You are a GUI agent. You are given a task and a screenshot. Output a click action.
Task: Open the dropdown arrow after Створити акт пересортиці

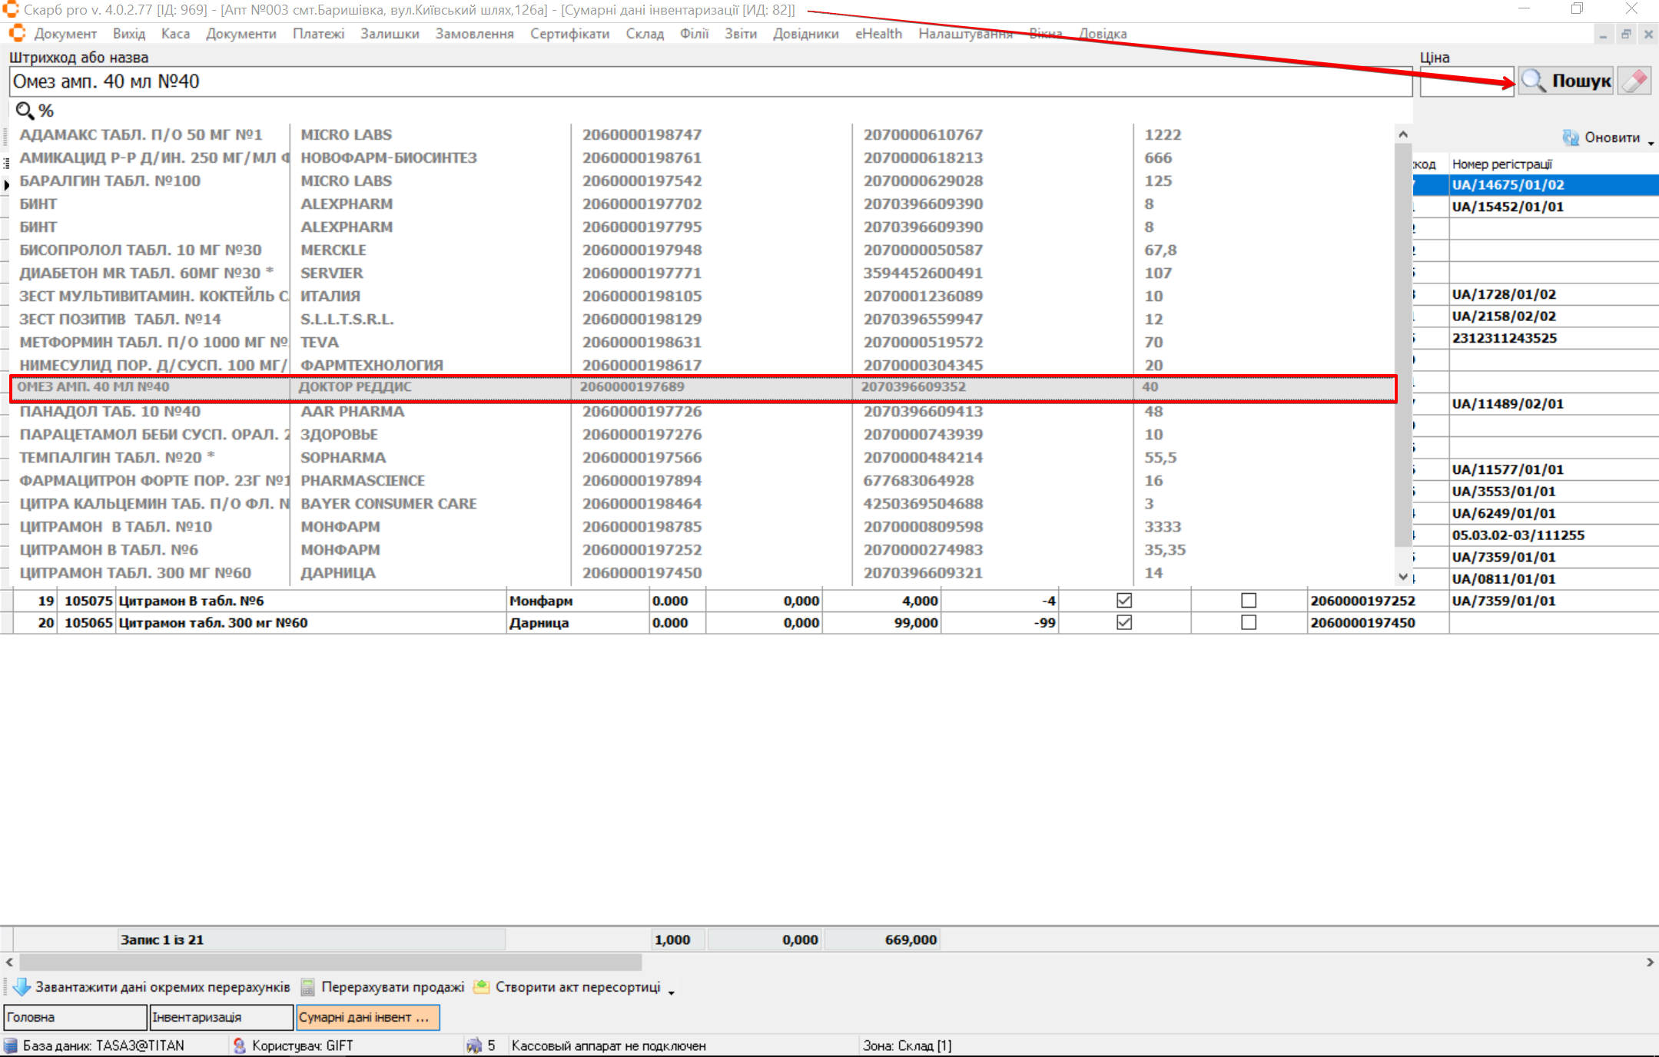[x=671, y=992]
